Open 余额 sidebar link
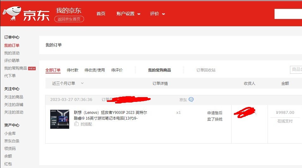Viewport: 302px width, 168px height. (x=8, y=156)
